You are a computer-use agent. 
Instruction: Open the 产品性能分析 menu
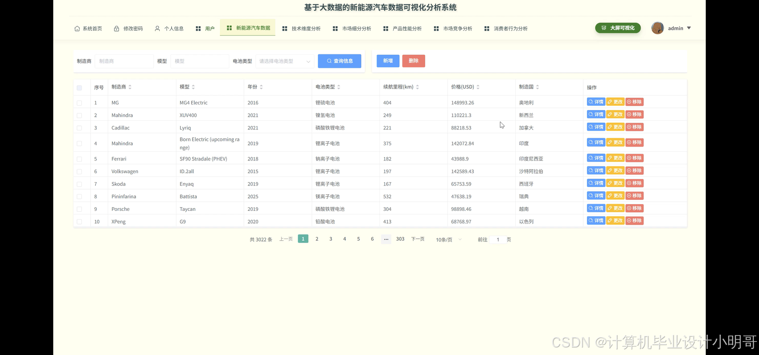pos(403,29)
